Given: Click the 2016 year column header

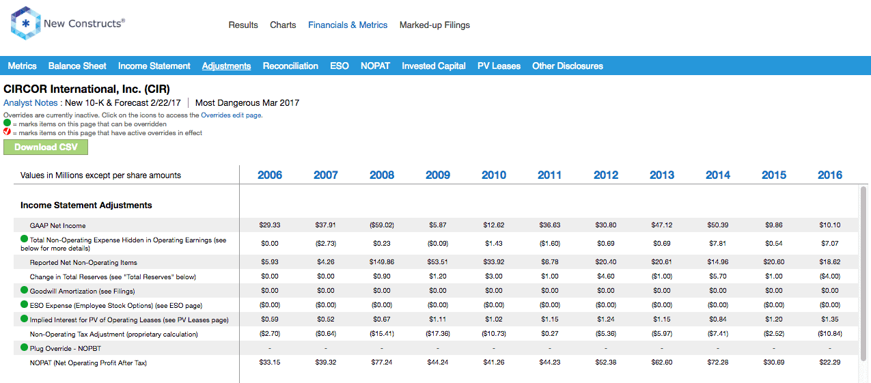Looking at the screenshot, I should point(830,175).
